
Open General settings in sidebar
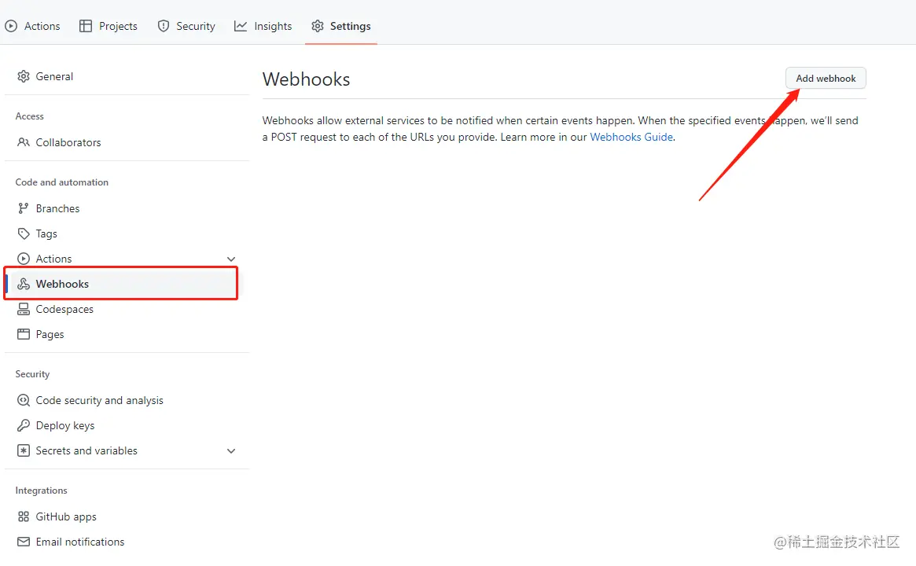[127, 76]
